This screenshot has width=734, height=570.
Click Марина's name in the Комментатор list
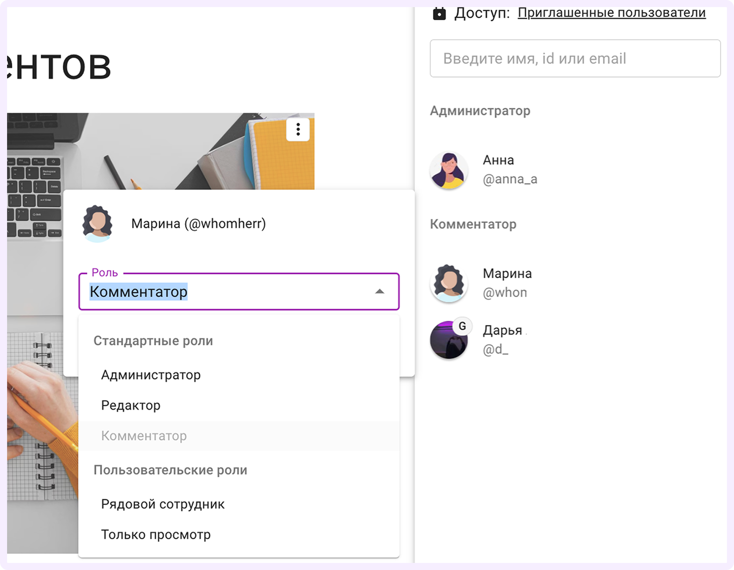click(507, 274)
